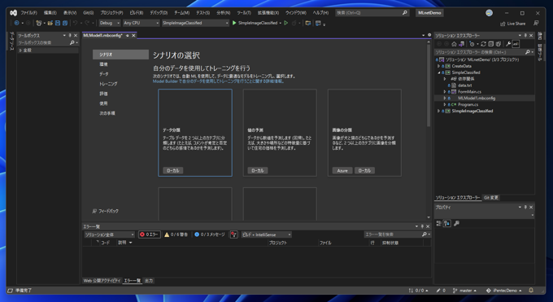
Task: Click the user account avatar icon
Action: (490, 13)
